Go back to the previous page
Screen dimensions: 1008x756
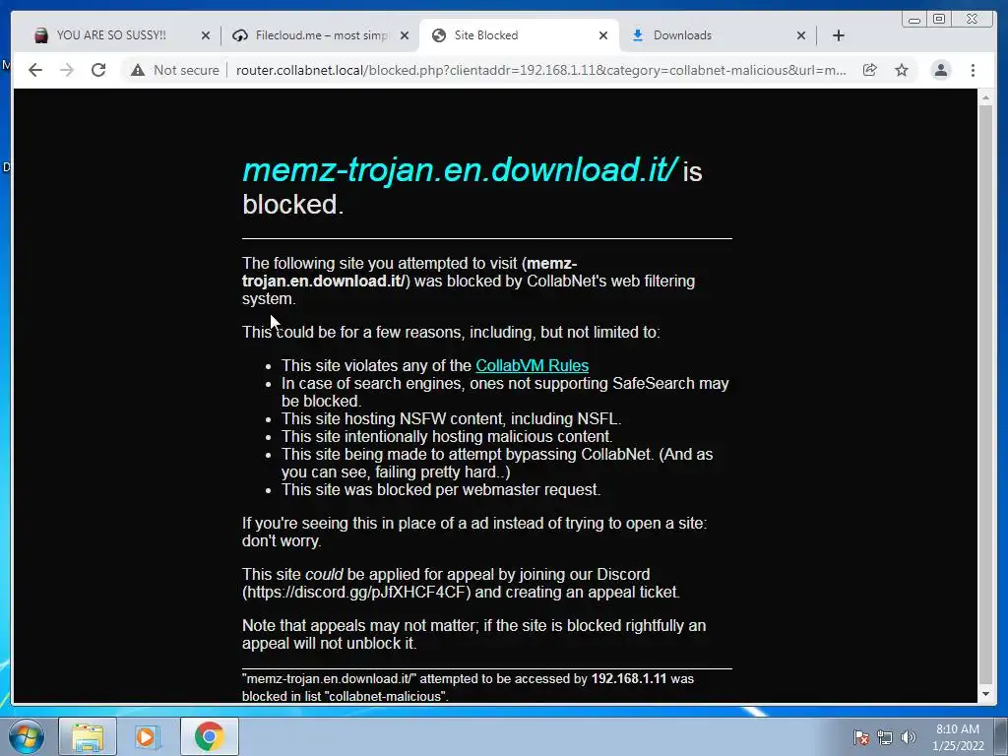coord(35,70)
